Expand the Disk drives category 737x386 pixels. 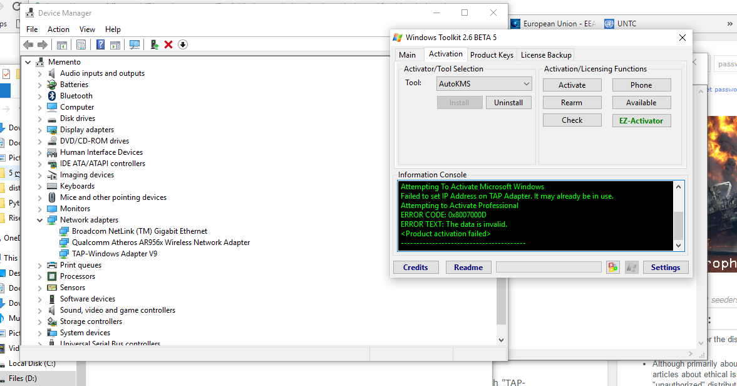[40, 118]
